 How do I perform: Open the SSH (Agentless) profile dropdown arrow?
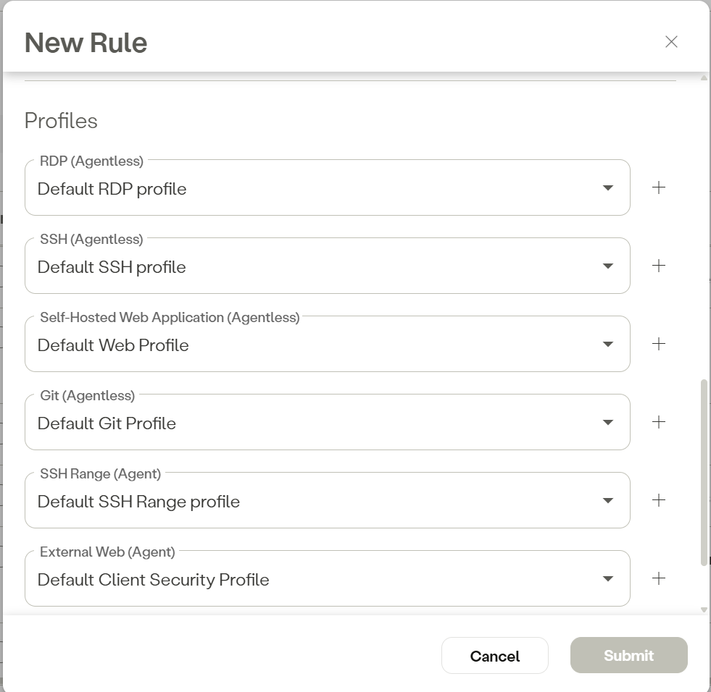tap(608, 266)
